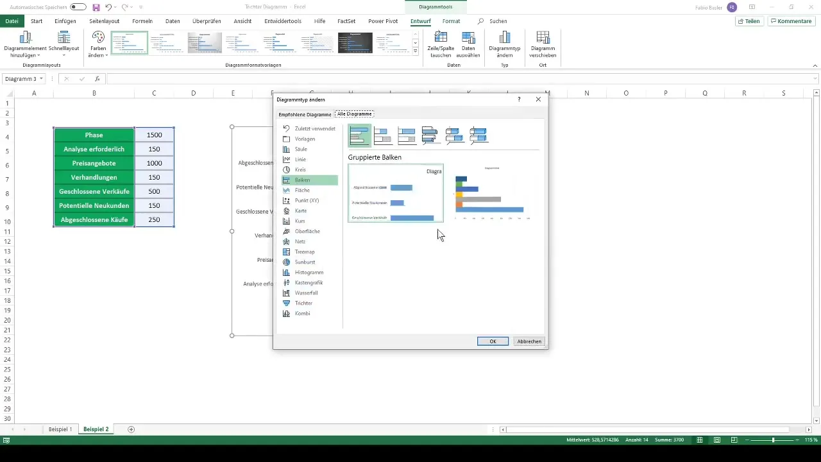The width and height of the screenshot is (821, 462).
Task: Click the Teilen button
Action: point(749,21)
